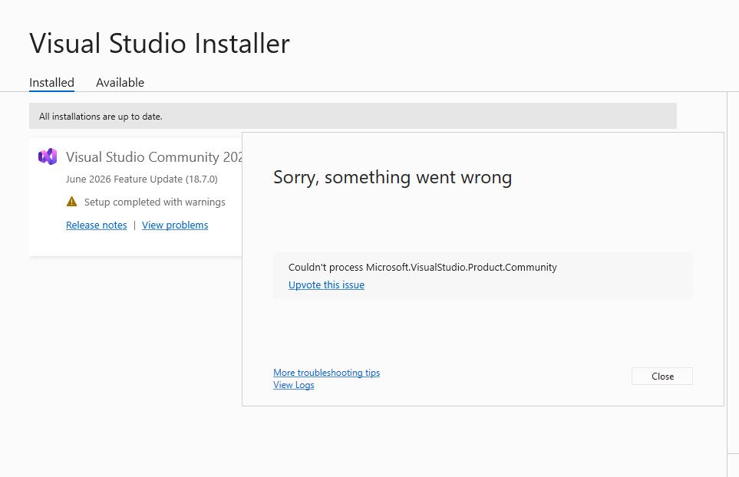Click 'June 2026 Feature Update (18.7.0)' text

pyautogui.click(x=142, y=179)
